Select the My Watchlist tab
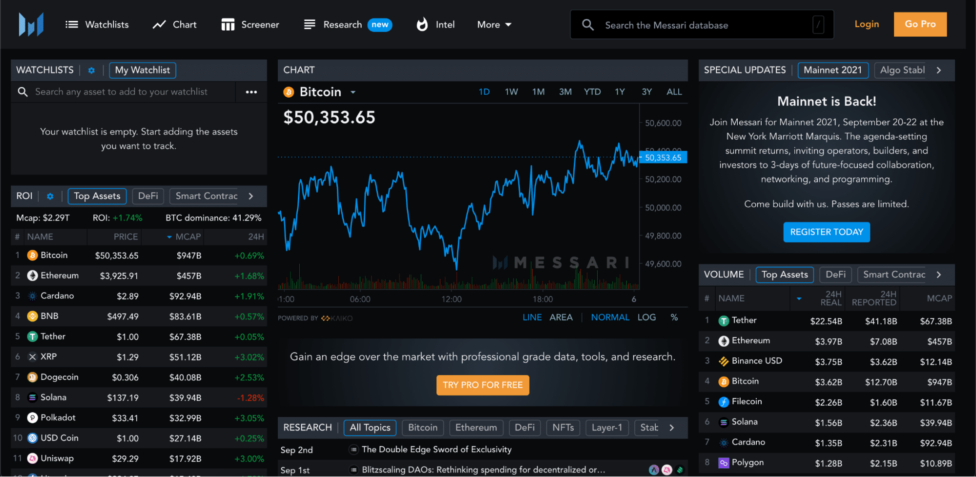 click(x=143, y=70)
